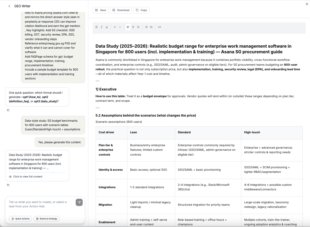Toggle underline formatting
The width and height of the screenshot is (310, 227).
pos(107,27)
